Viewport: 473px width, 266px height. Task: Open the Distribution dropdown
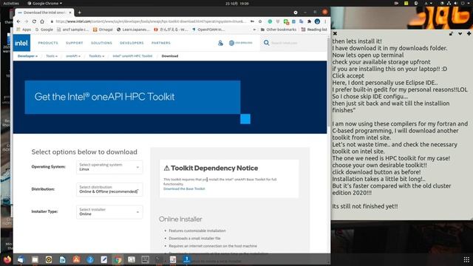coord(109,189)
